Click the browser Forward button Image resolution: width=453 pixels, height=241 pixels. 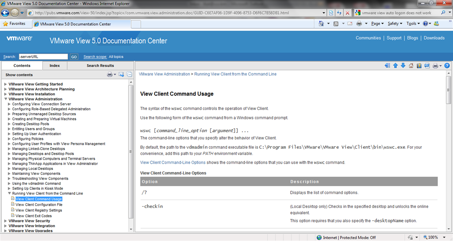(15, 13)
